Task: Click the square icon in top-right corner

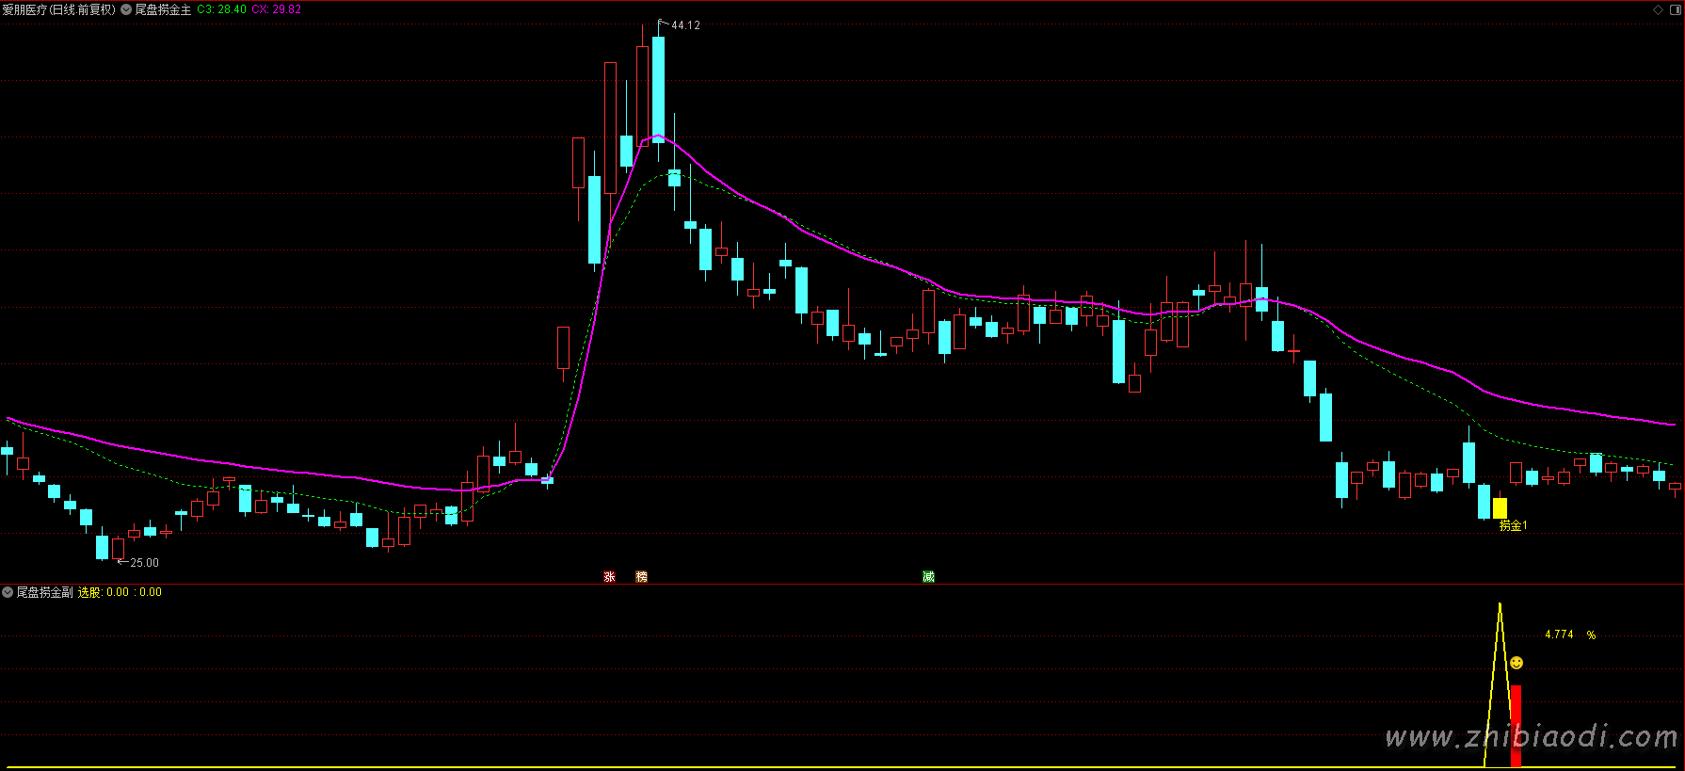Action: pos(1674,9)
